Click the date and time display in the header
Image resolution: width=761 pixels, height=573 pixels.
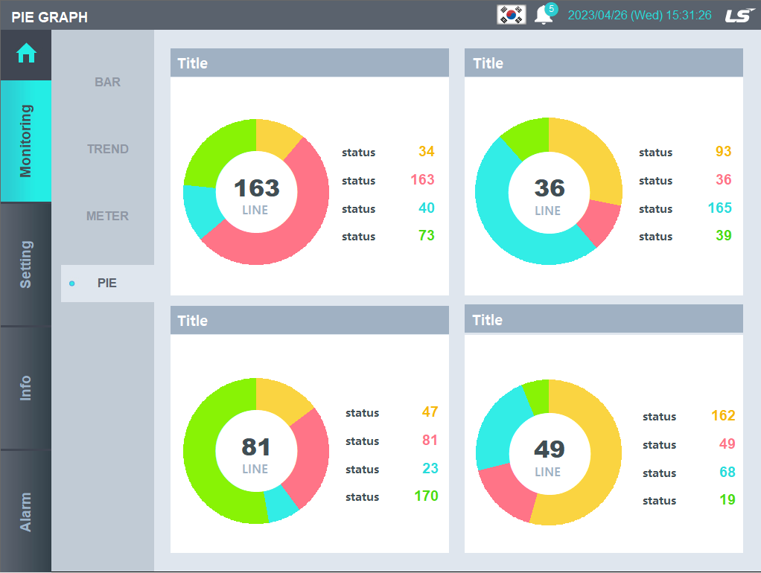[x=640, y=14]
